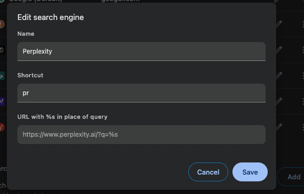Click the edit pencil in the Perplexity row

coord(279,50)
